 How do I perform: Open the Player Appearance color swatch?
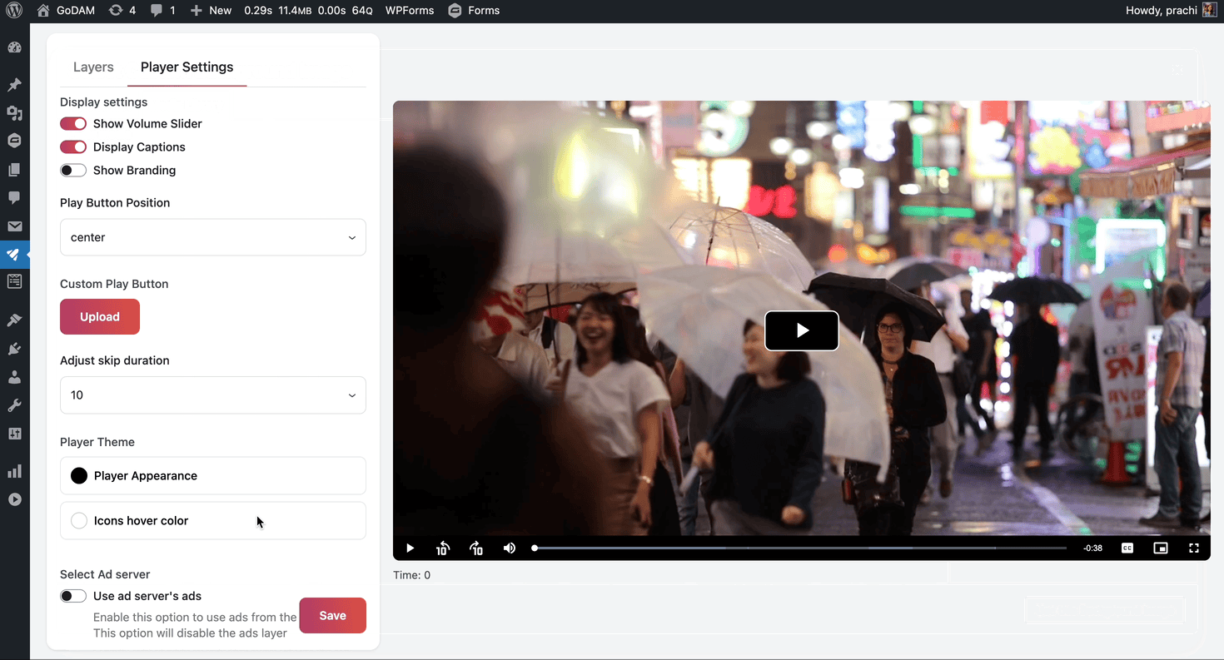(x=79, y=476)
